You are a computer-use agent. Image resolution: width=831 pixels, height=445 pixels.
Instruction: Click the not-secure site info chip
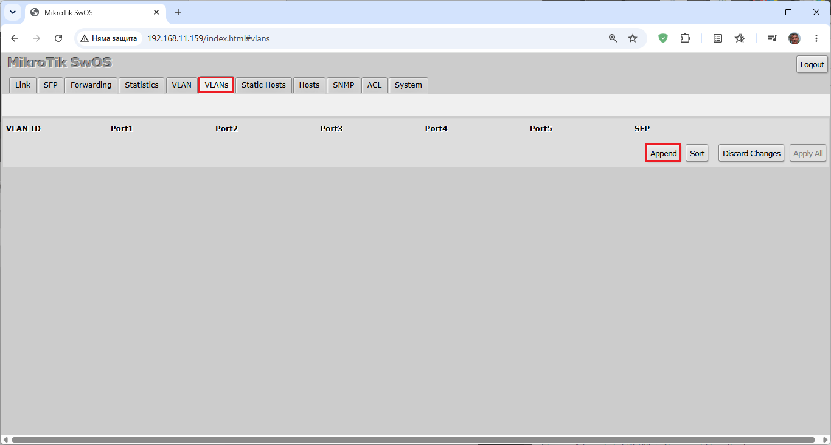coord(109,38)
